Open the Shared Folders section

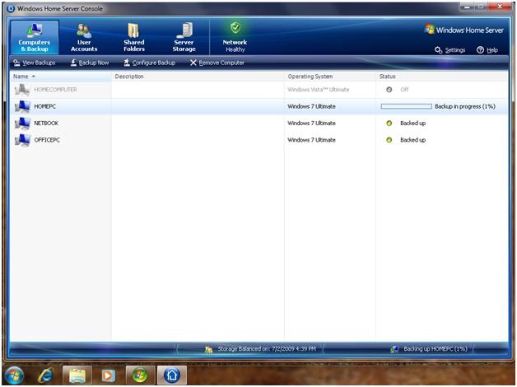pyautogui.click(x=134, y=38)
